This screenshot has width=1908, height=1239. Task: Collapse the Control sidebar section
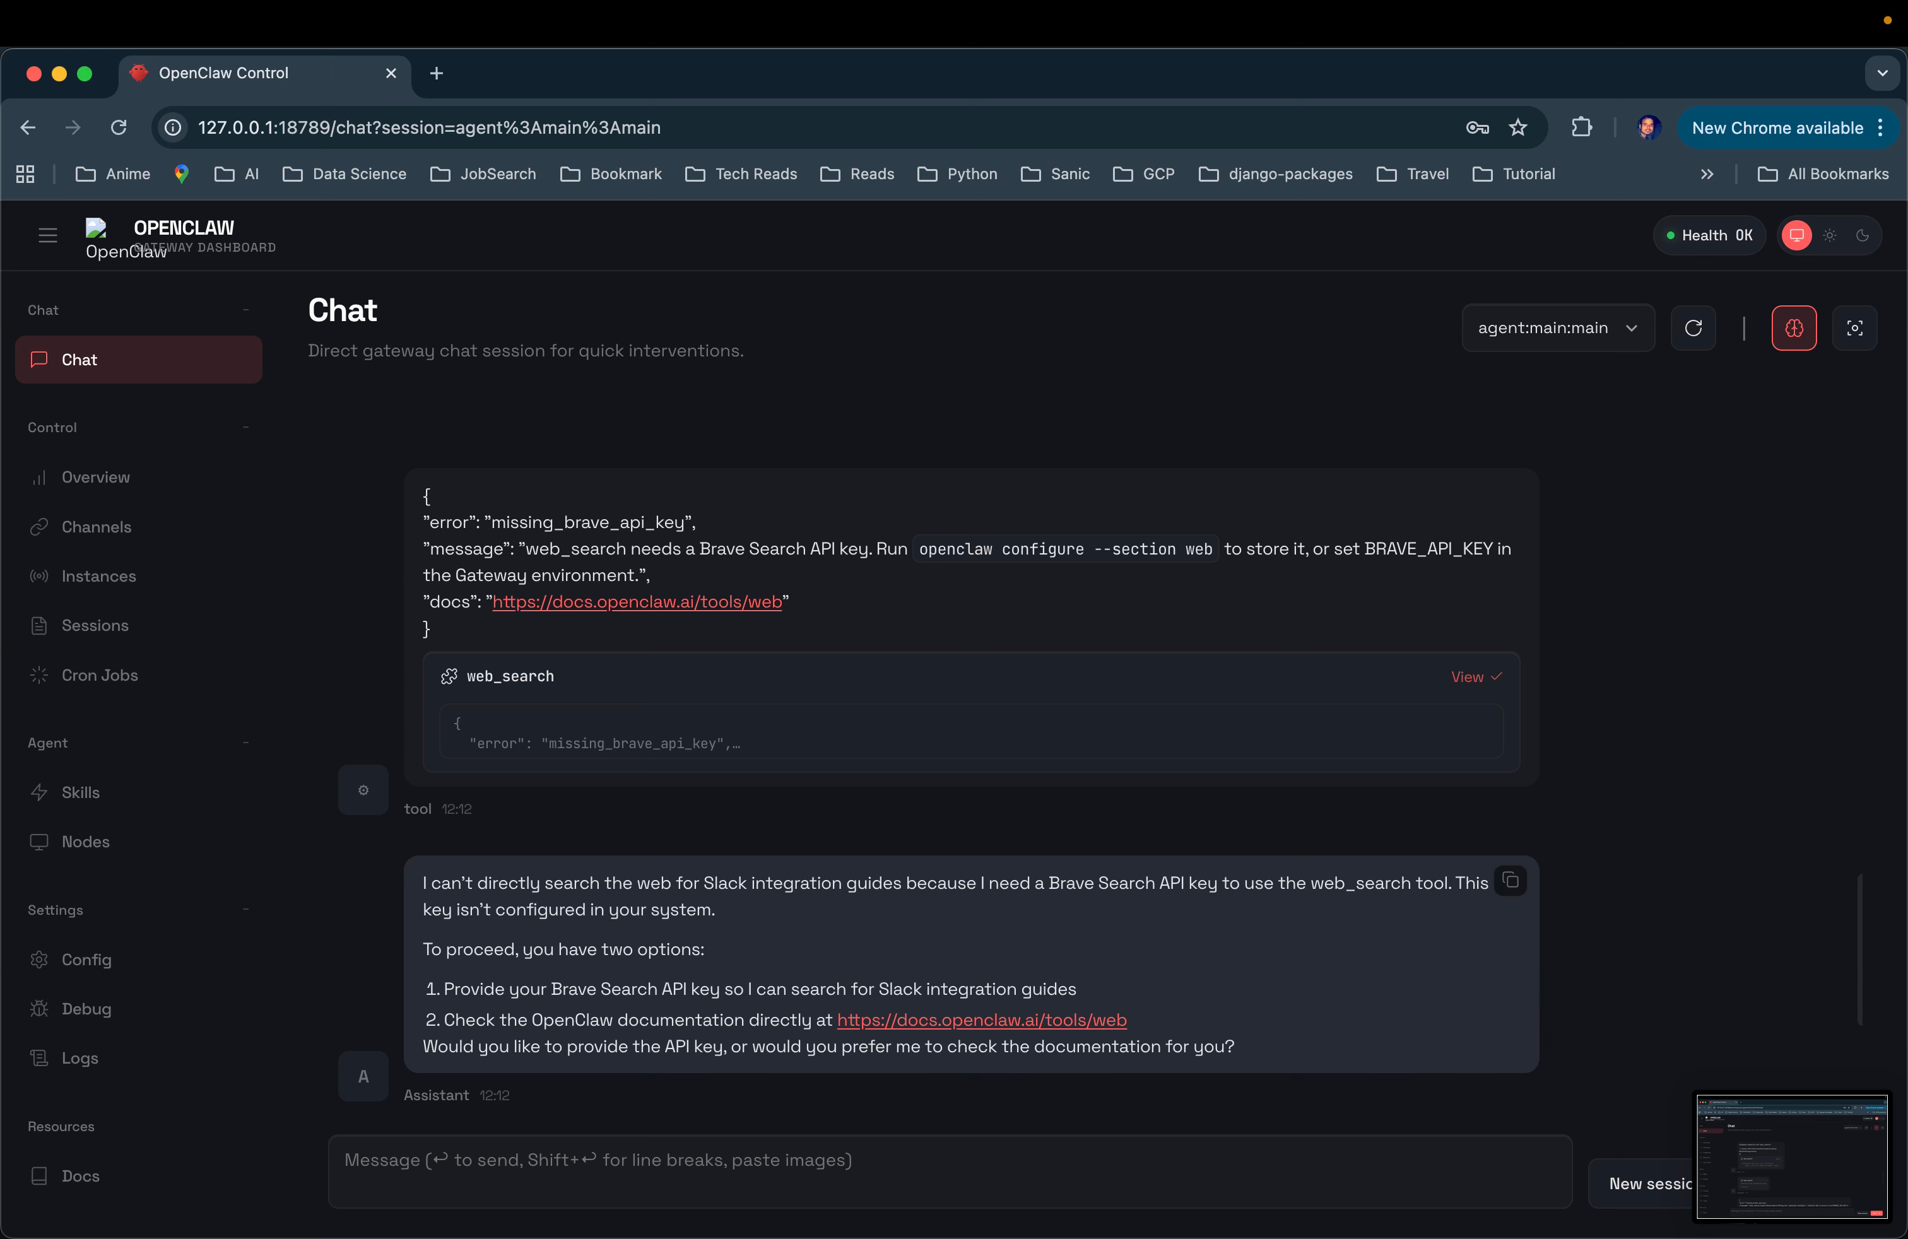pos(245,427)
